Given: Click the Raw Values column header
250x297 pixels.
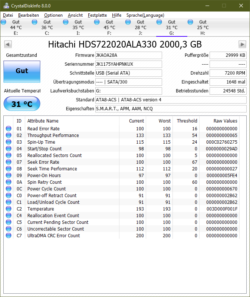Looking at the screenshot, I should click(220, 121).
